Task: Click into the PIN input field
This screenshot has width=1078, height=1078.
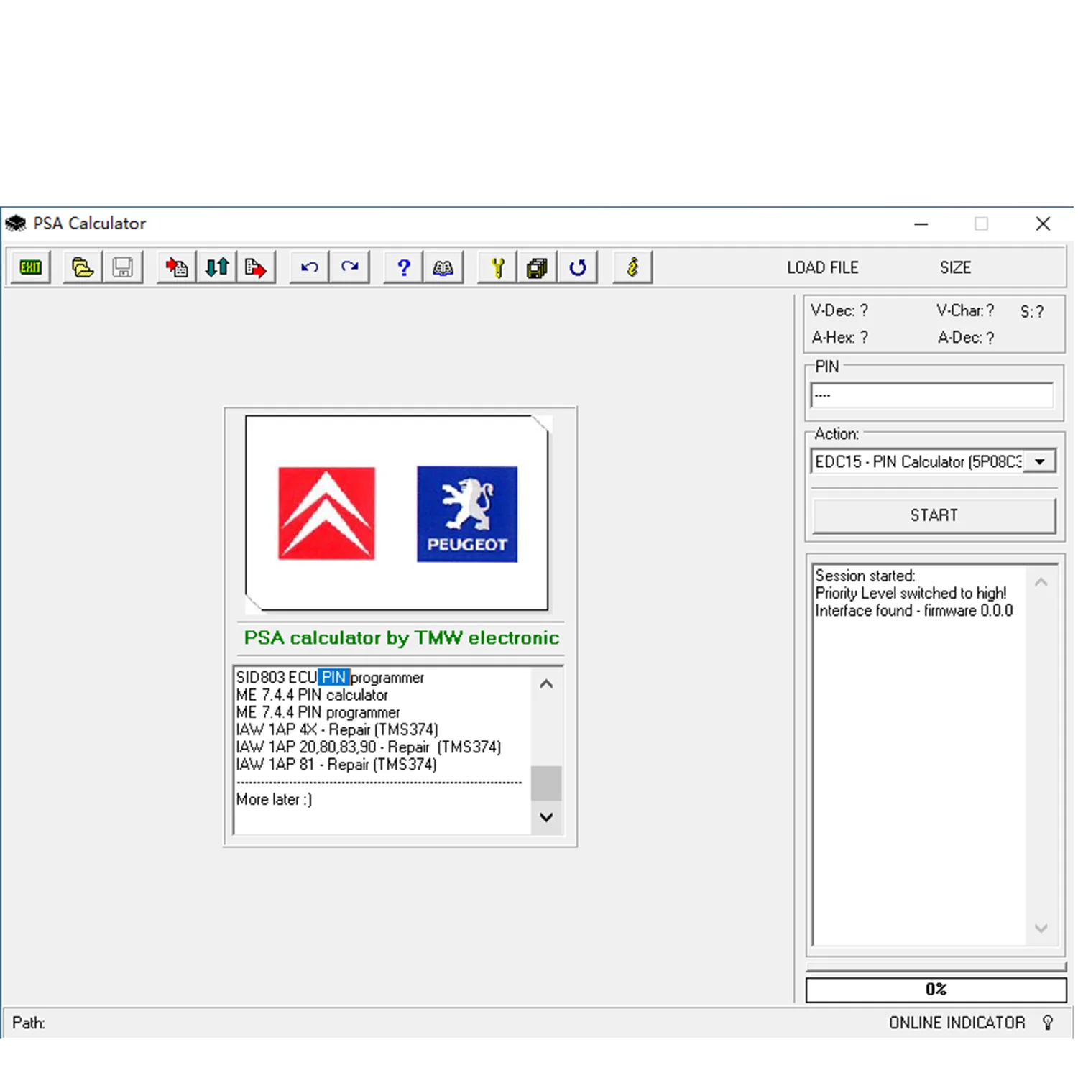Action: pyautogui.click(x=932, y=395)
